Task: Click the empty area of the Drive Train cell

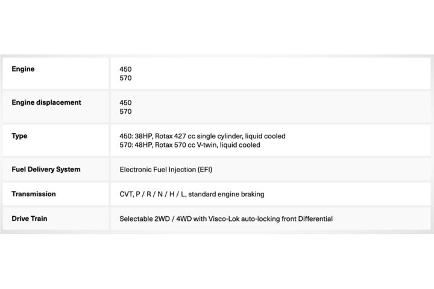Action: (x=382, y=219)
